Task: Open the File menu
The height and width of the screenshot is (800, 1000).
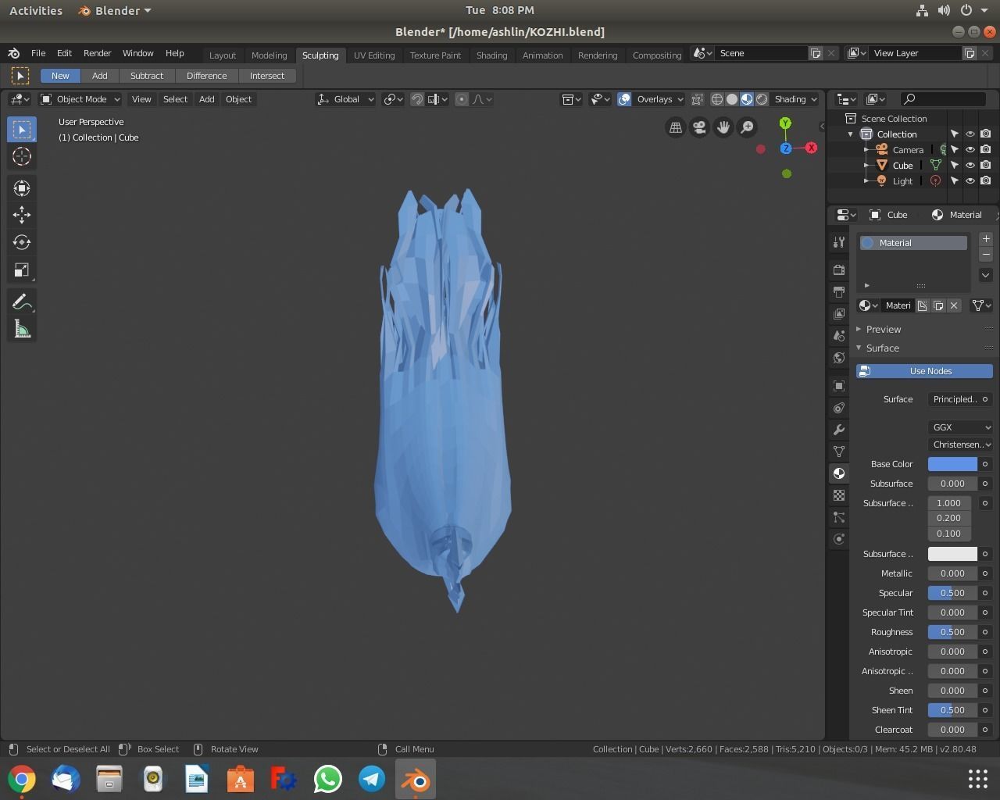Action: point(37,53)
